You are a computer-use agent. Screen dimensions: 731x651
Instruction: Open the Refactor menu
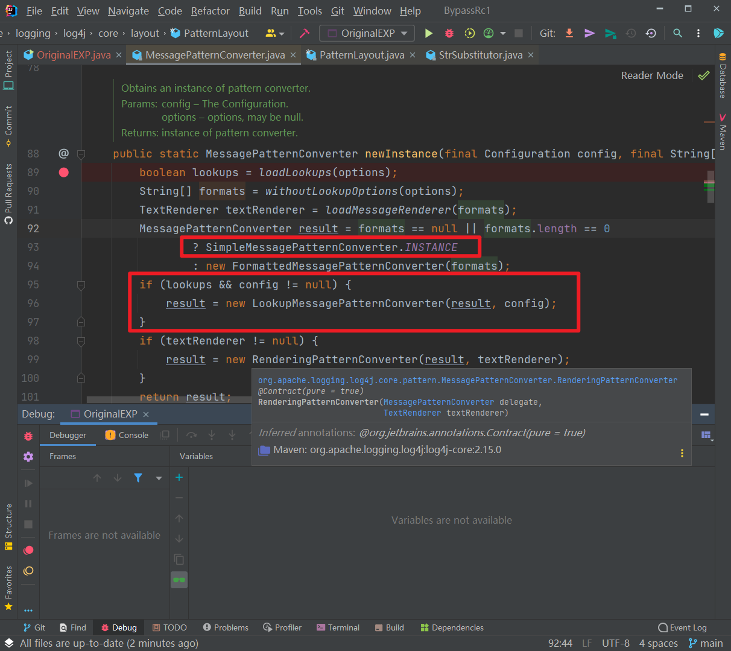210,11
